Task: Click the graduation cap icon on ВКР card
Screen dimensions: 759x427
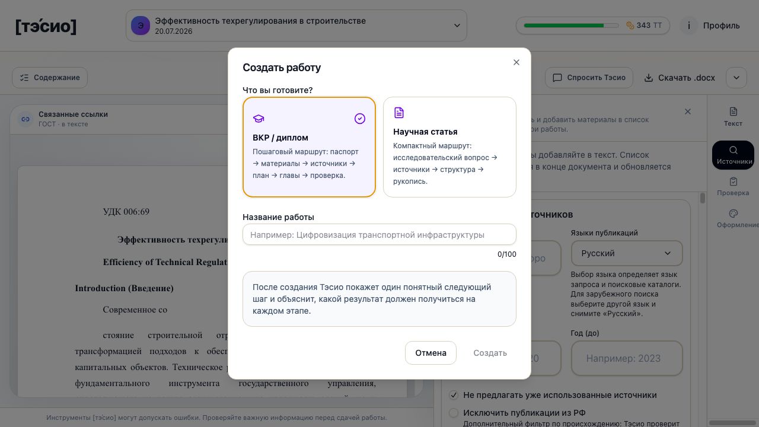Action: pyautogui.click(x=259, y=119)
